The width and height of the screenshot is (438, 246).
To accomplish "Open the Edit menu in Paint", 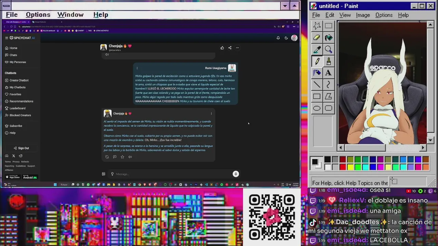I will 330,15.
